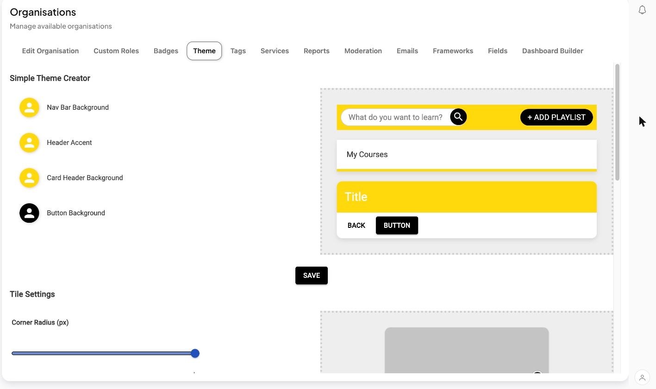Viewport: 656px width, 389px height.
Task: Switch to the Services tab
Action: pos(275,51)
